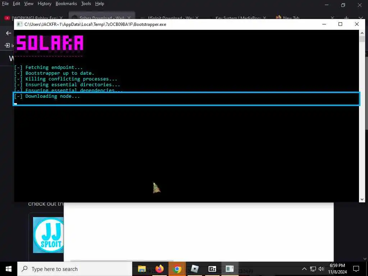The width and height of the screenshot is (368, 276).
Task: Open the network status tray icon
Action: [313, 269]
